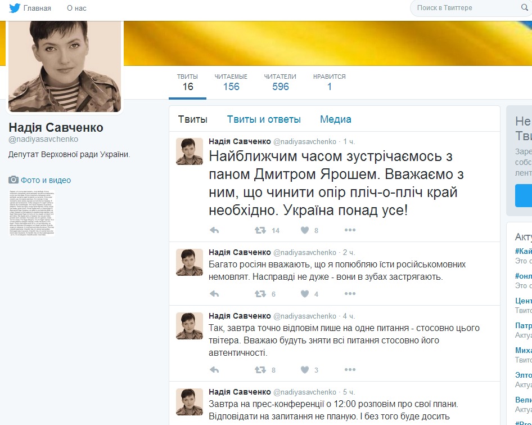Open the text image media thumbnail
This screenshot has width=532, height=425.
[x=31, y=213]
